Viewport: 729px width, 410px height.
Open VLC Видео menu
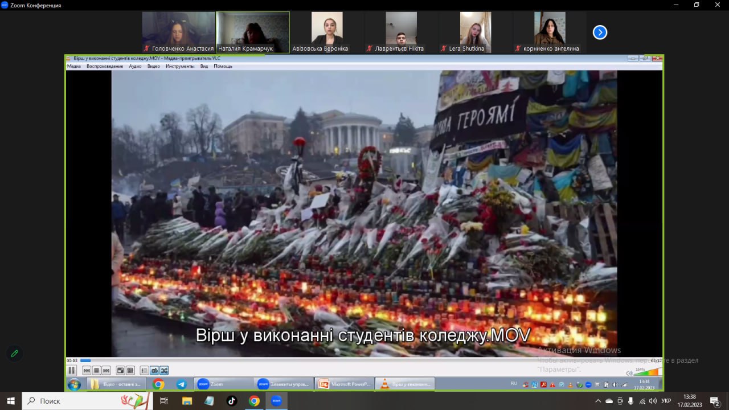click(x=154, y=66)
